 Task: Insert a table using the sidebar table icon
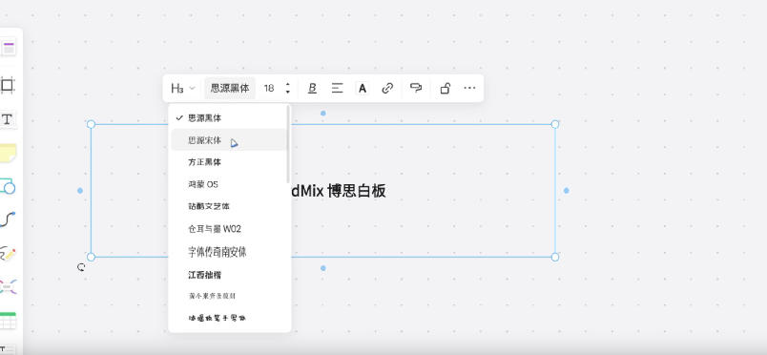pos(8,321)
